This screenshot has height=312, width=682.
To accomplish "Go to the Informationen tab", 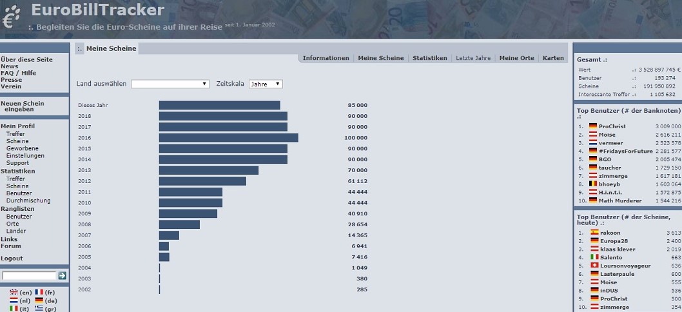I will point(326,58).
